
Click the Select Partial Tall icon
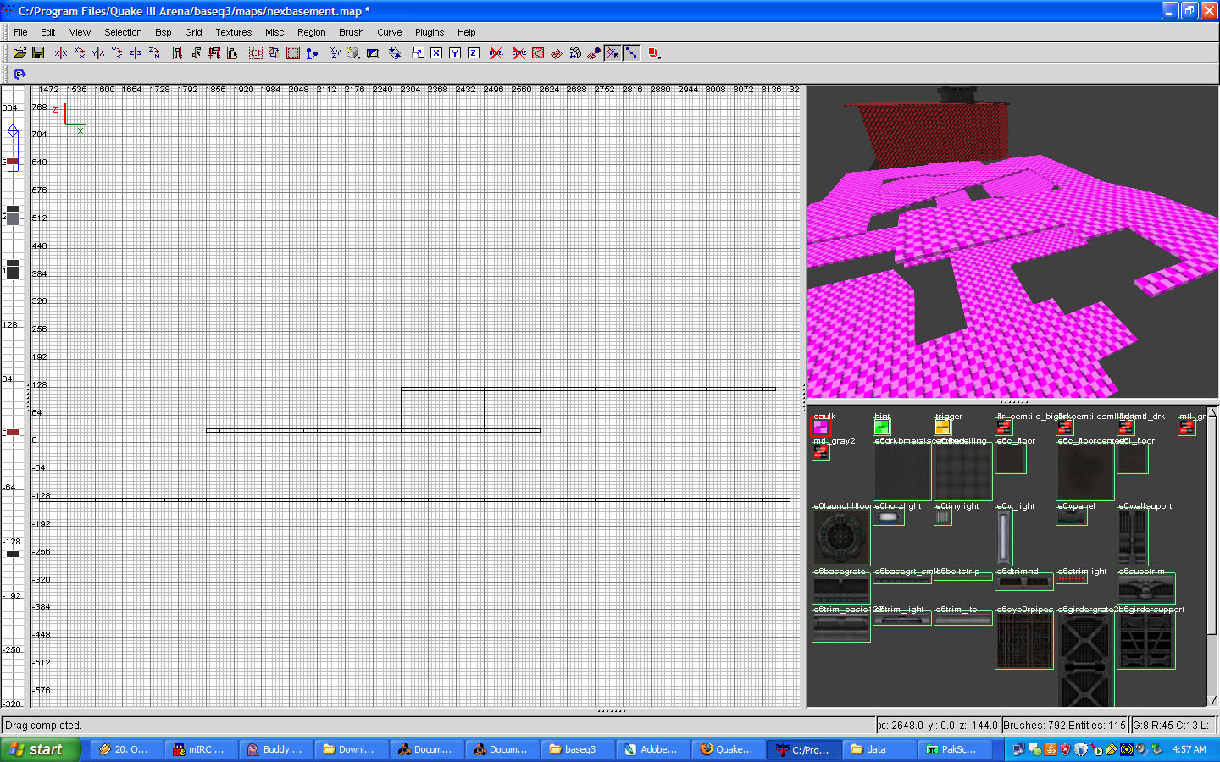tap(214, 52)
